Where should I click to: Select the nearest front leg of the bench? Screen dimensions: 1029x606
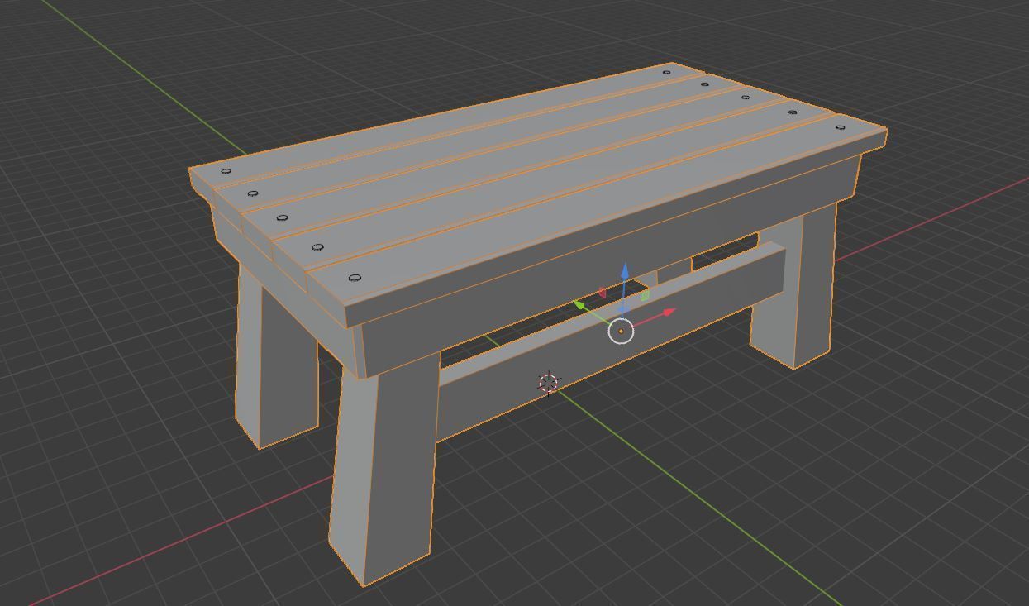[384, 471]
